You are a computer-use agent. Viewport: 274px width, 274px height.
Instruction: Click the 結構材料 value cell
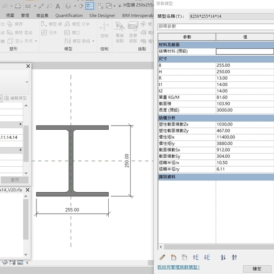click(244, 51)
